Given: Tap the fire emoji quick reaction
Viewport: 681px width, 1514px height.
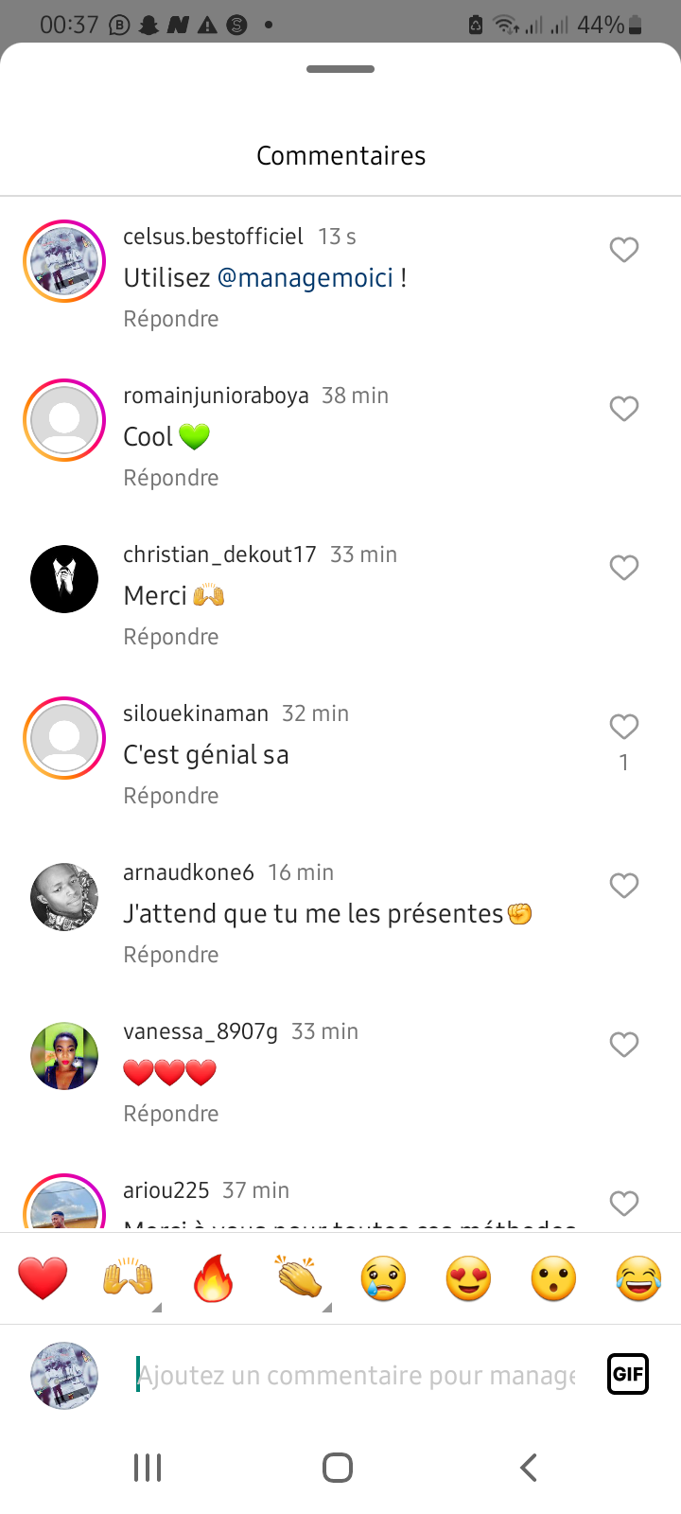Looking at the screenshot, I should coord(213,1278).
